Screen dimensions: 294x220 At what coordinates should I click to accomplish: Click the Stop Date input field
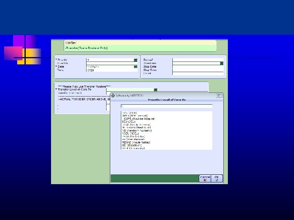[x=198, y=66]
